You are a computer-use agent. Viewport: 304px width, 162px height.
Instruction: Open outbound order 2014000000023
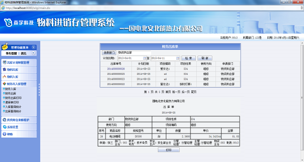[x=116, y=79]
